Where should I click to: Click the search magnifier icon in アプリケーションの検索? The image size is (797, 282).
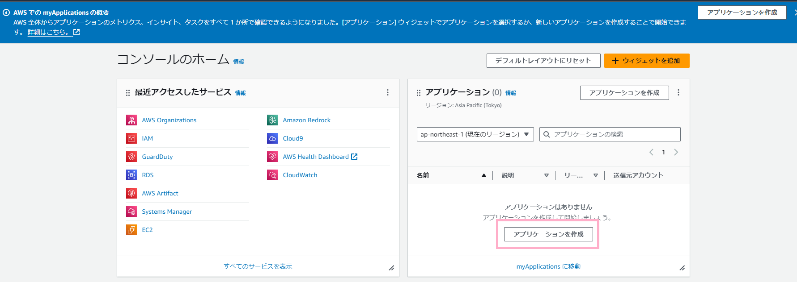click(547, 134)
